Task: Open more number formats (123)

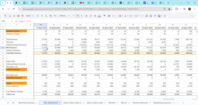Action: click(55, 16)
